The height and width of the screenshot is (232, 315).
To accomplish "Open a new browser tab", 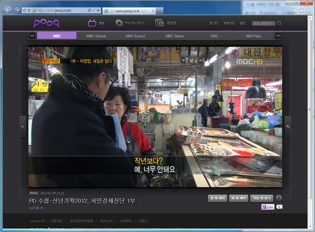I will pyautogui.click(x=159, y=11).
